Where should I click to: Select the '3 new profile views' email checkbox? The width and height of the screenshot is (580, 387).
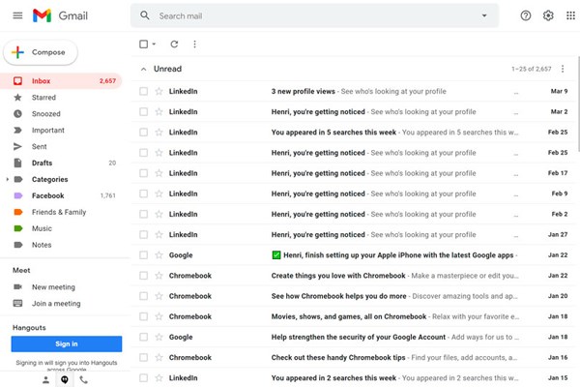tap(143, 91)
